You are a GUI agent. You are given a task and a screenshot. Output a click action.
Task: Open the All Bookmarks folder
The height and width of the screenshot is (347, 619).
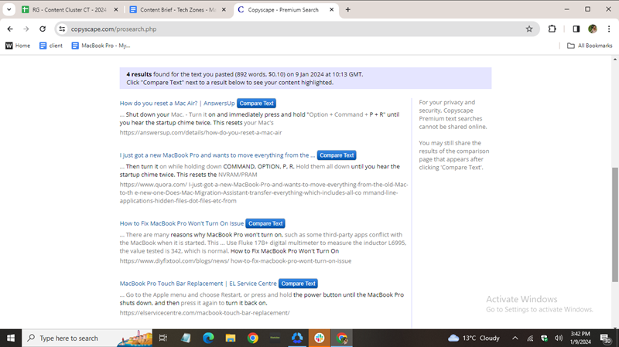coord(590,46)
